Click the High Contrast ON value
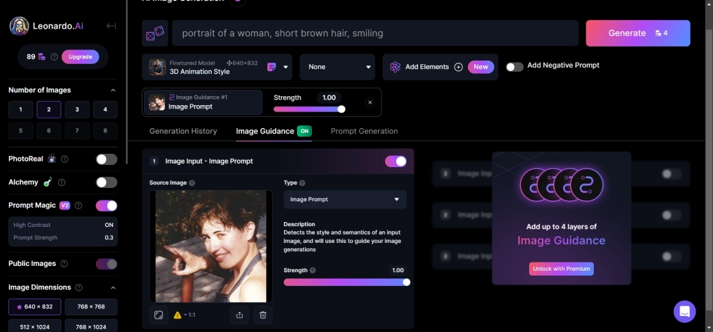This screenshot has width=713, height=332. point(109,225)
